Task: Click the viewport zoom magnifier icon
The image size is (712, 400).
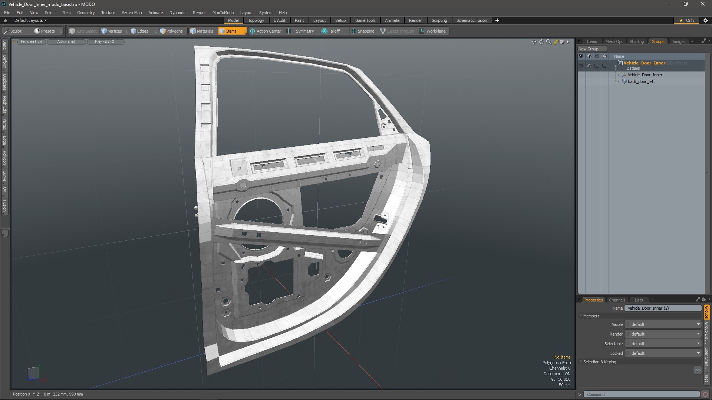Action: tap(548, 42)
